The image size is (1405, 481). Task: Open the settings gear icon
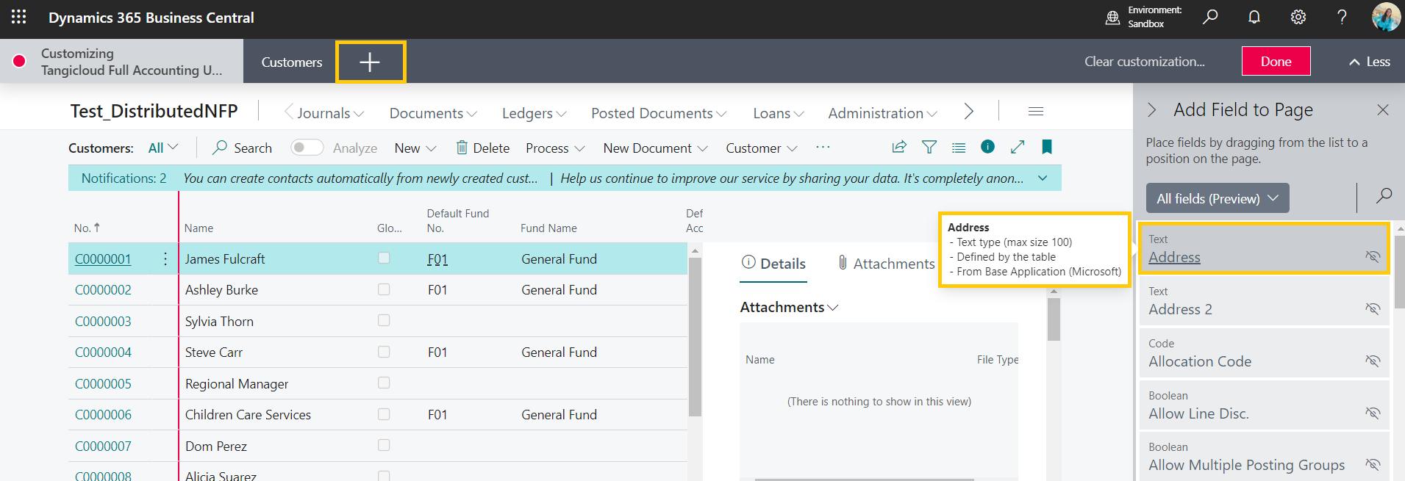pyautogui.click(x=1298, y=17)
